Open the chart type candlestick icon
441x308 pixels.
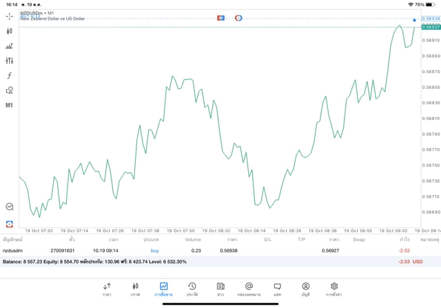tap(9, 31)
